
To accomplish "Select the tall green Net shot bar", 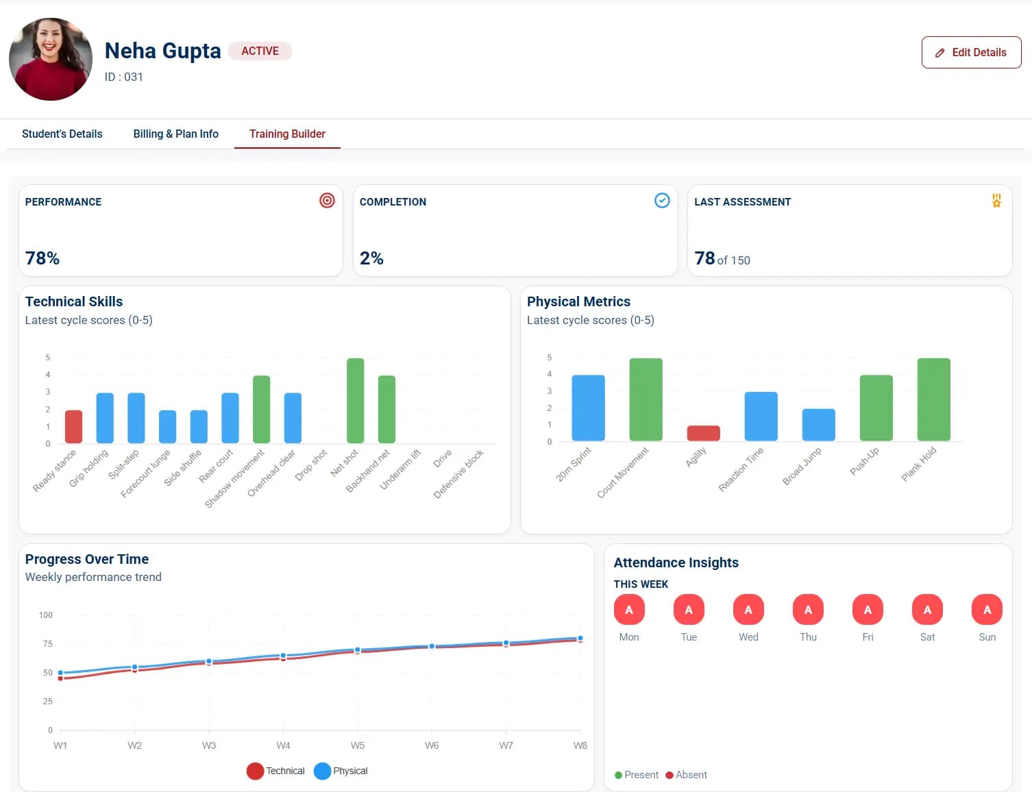I will [356, 401].
